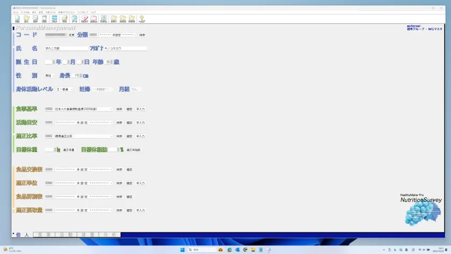Click the Delete trash-can toolbar icon

44,19
